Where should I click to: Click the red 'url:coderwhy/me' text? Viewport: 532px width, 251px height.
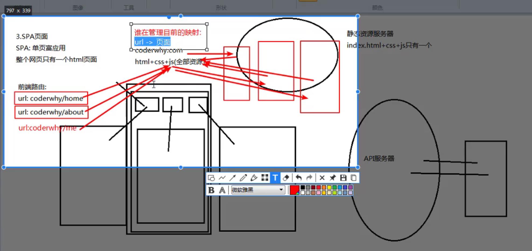click(x=47, y=128)
